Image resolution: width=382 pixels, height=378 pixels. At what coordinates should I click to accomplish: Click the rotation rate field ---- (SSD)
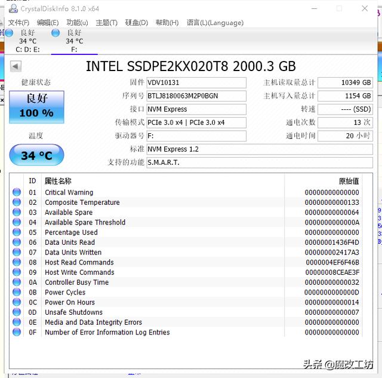click(x=345, y=109)
